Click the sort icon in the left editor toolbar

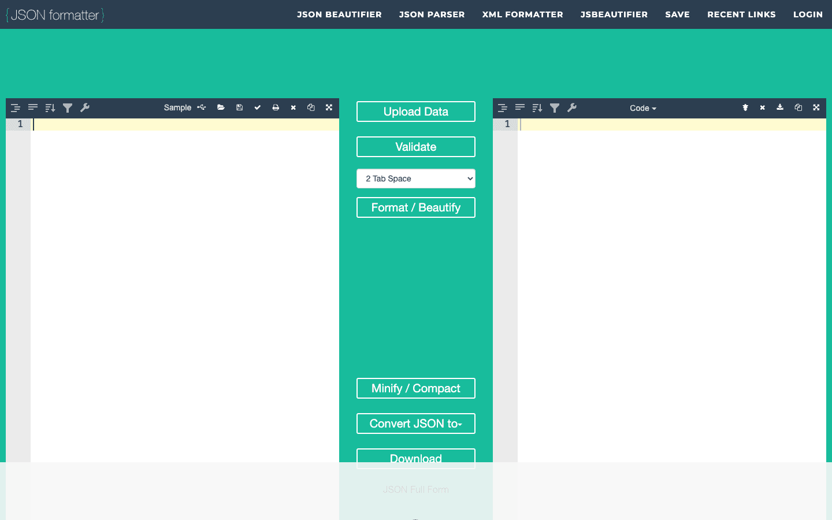coord(50,108)
